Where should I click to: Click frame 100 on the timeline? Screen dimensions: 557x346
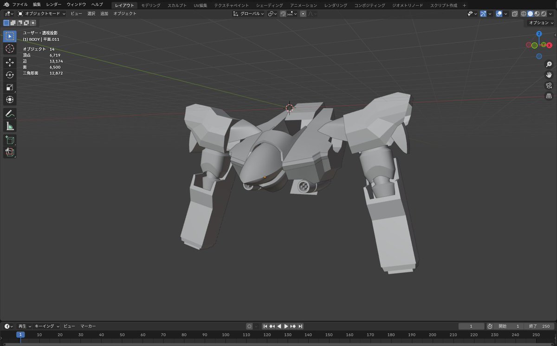click(x=225, y=334)
